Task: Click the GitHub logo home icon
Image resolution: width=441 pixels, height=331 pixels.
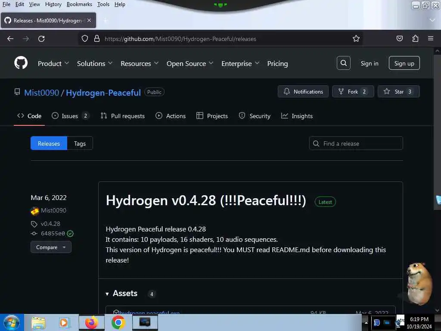Action: click(21, 63)
